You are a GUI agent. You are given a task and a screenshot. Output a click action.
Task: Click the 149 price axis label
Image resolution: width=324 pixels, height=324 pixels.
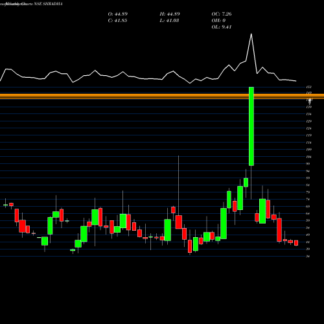[x=309, y=93]
